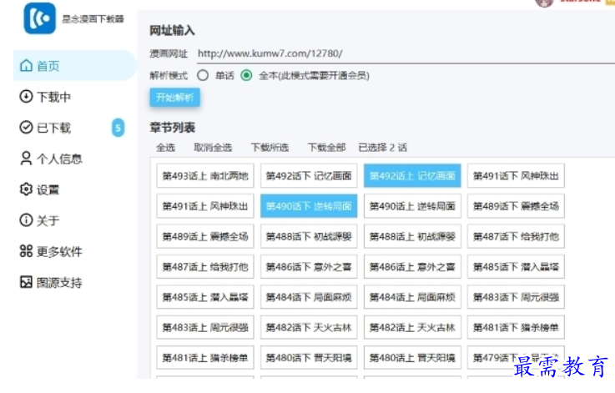The image size is (615, 393).
Task: Click 全选 to select all chapters
Action: point(165,148)
